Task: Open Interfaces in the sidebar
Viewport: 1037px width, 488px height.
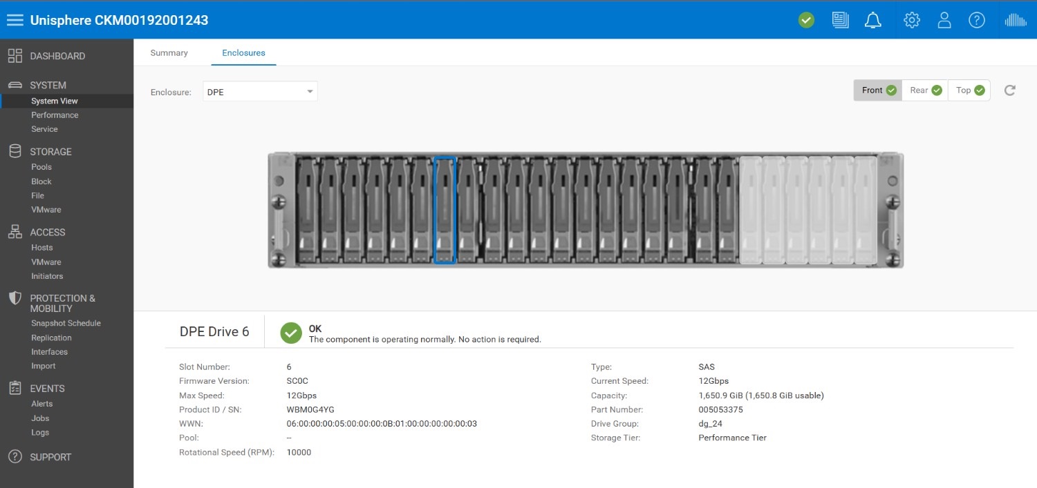Action: click(49, 352)
